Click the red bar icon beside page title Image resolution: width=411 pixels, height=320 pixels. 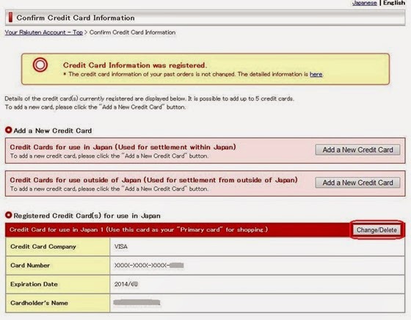tap(10, 18)
